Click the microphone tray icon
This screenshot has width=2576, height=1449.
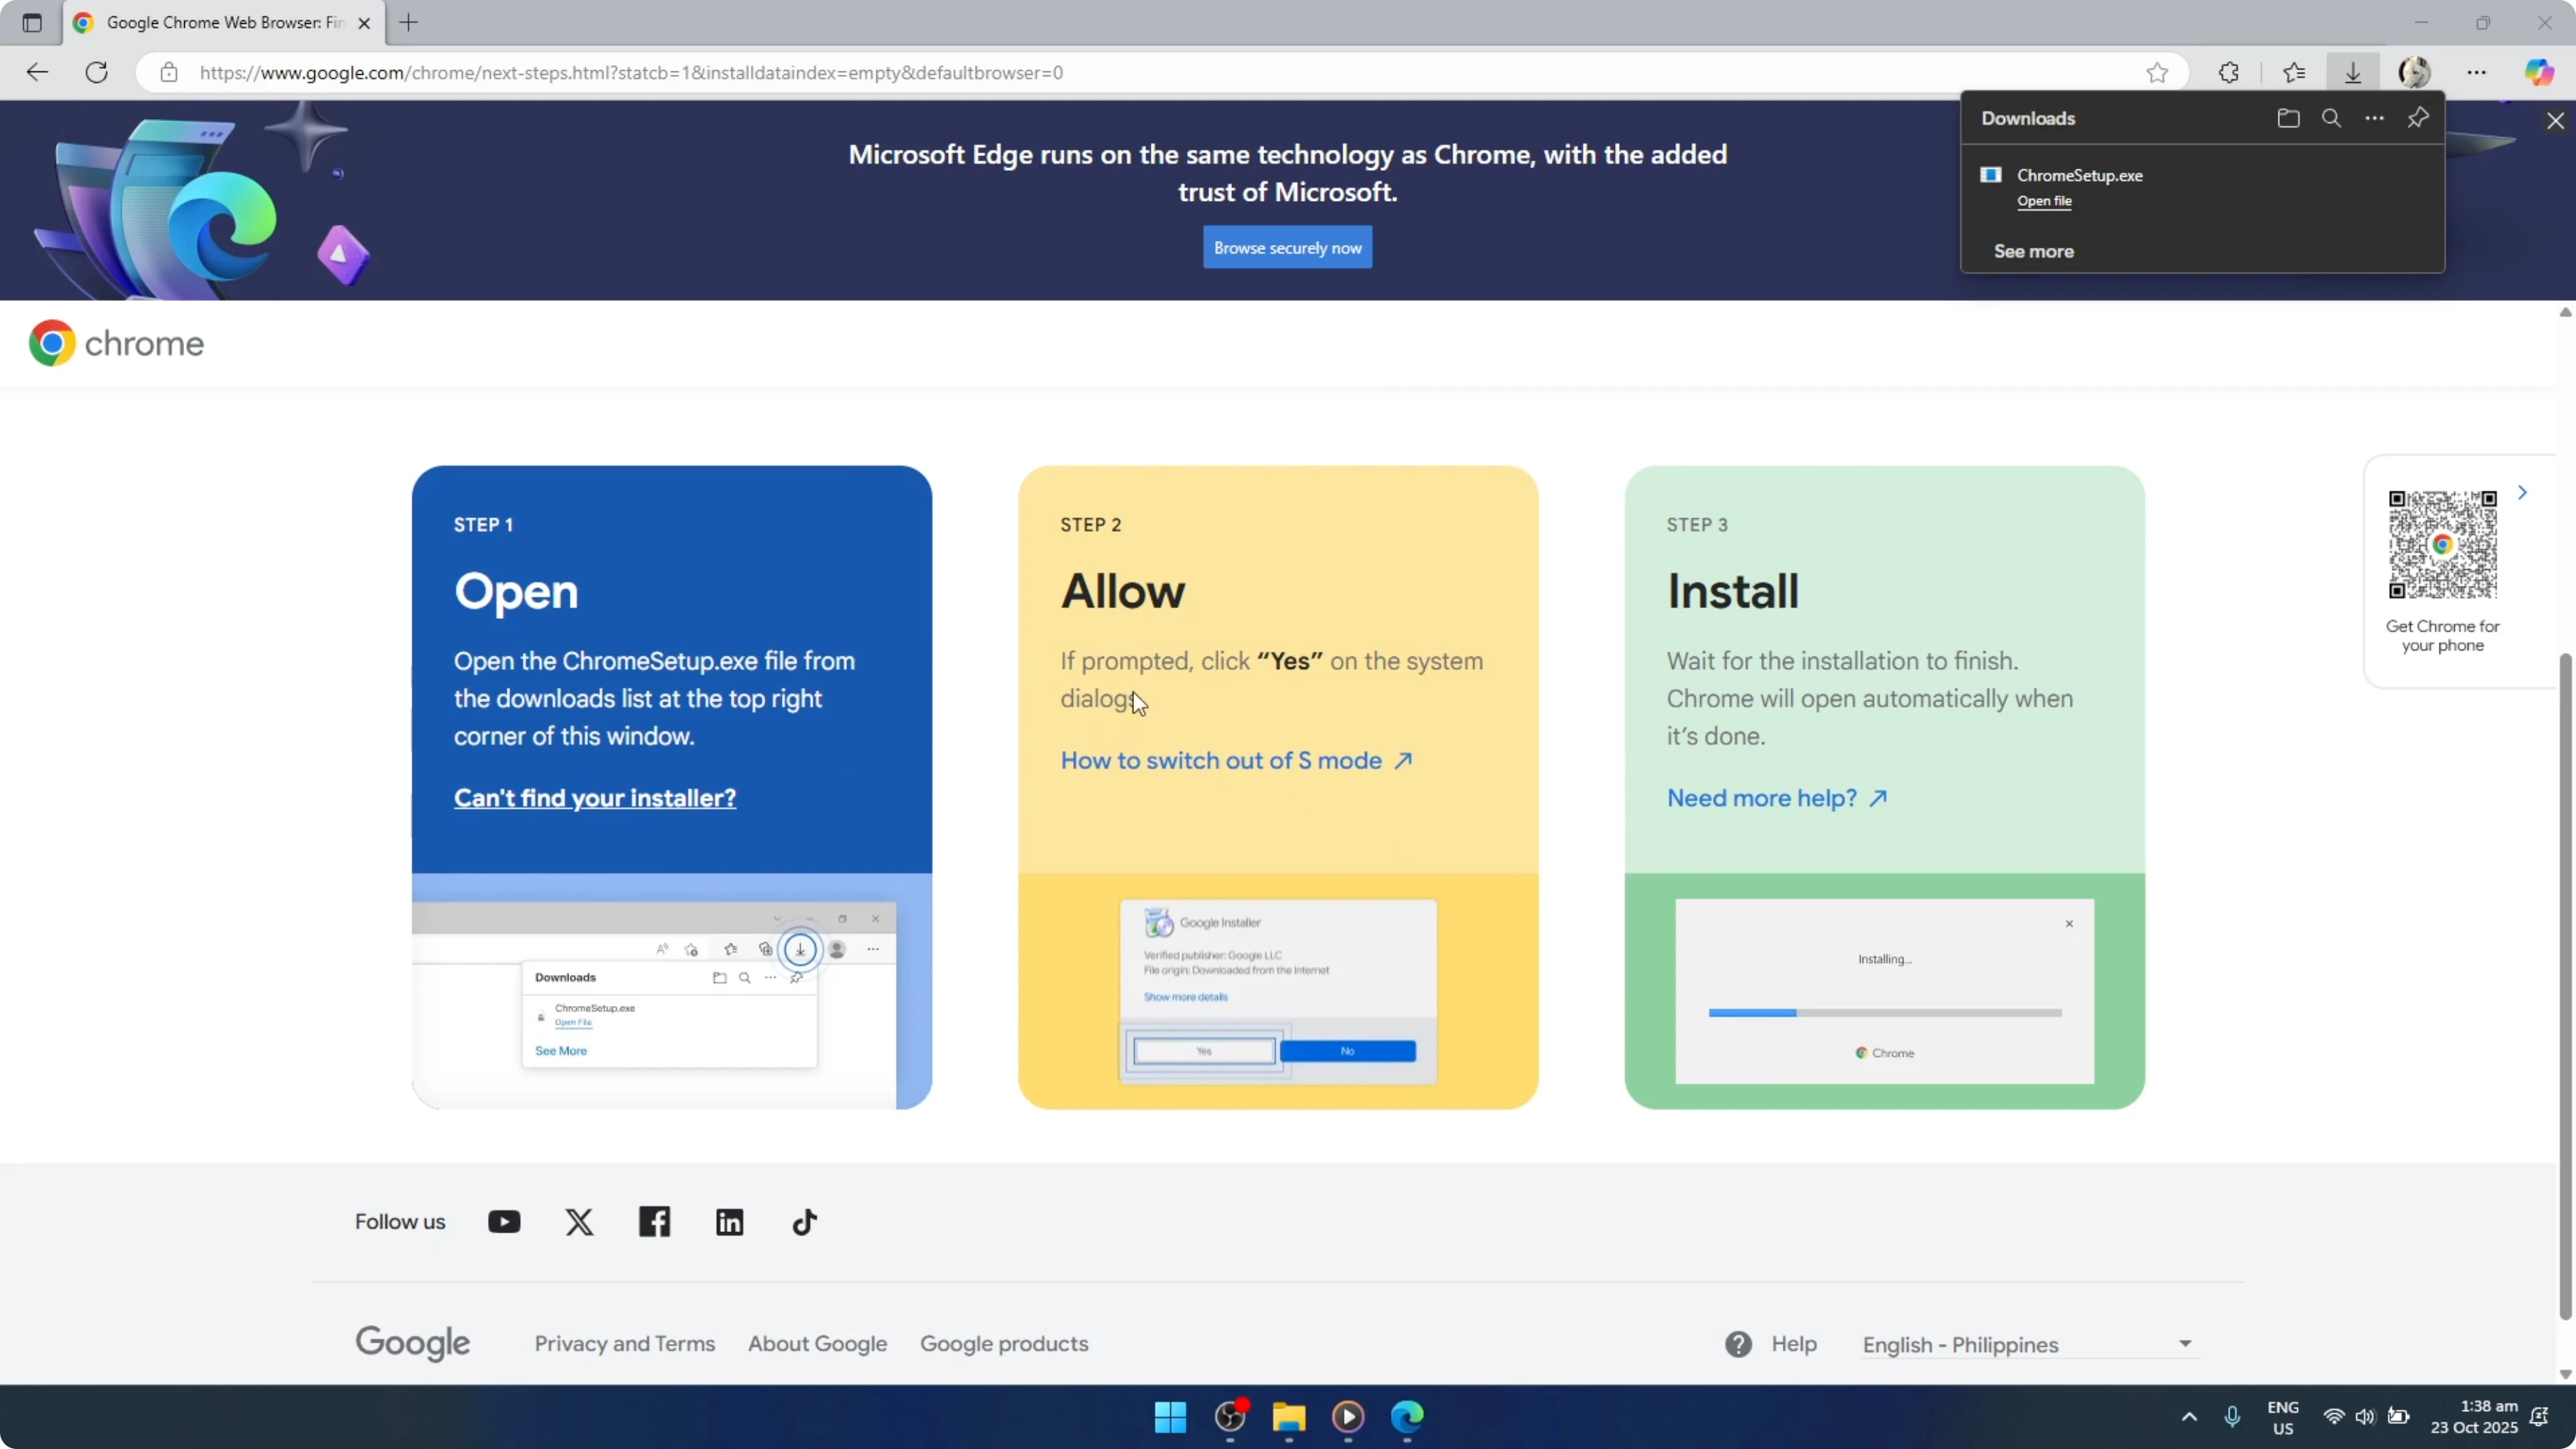click(2232, 1416)
